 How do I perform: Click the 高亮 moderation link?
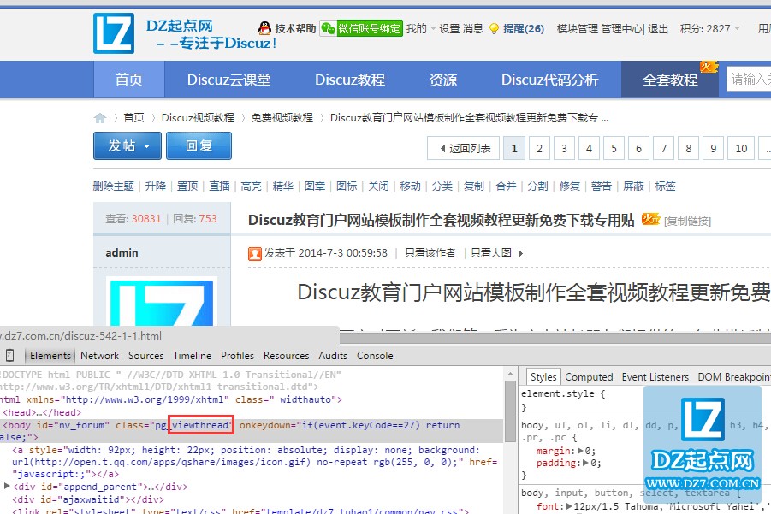[252, 186]
